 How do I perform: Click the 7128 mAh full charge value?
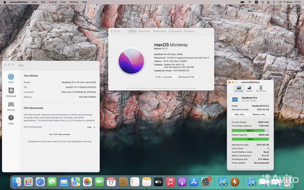coord(263,126)
